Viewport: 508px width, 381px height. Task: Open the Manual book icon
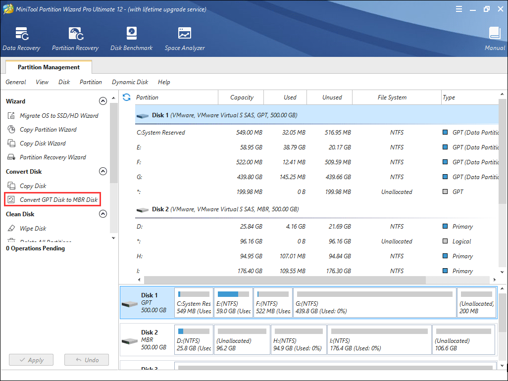coord(495,34)
